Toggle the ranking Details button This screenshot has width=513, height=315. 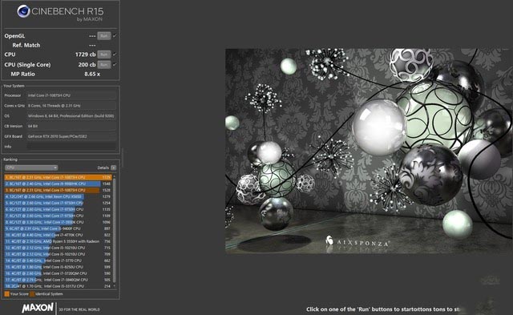(x=113, y=168)
